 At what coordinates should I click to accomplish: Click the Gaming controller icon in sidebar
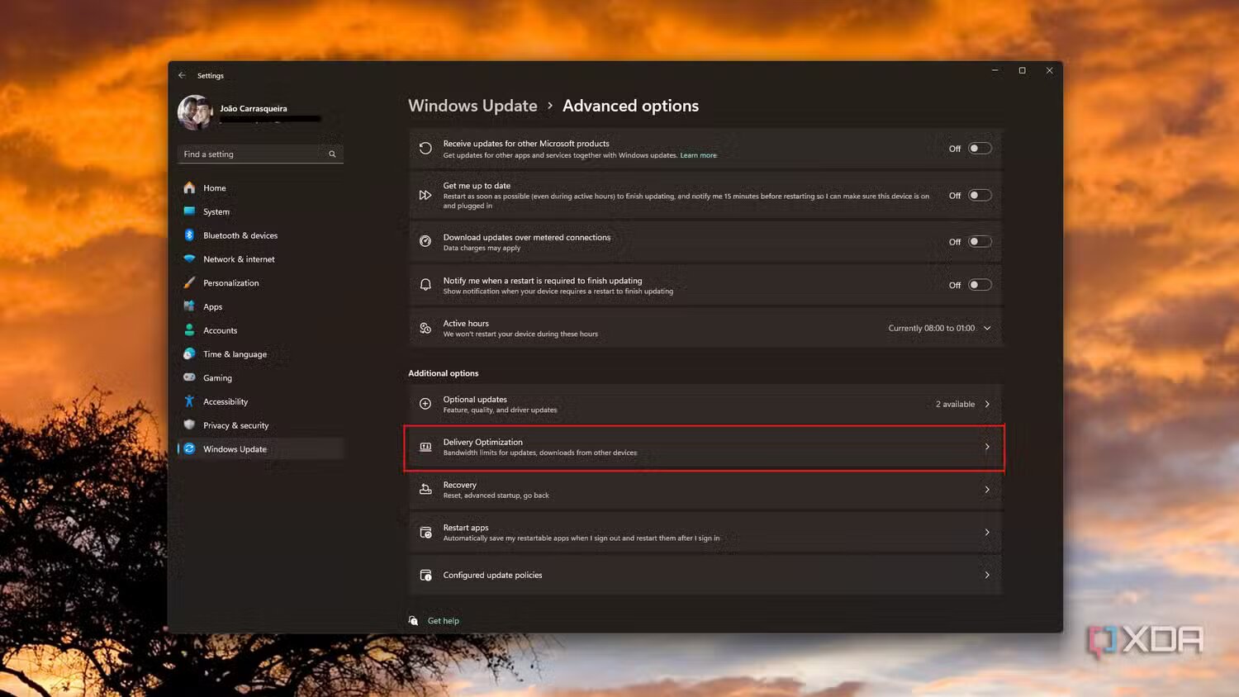coord(189,377)
